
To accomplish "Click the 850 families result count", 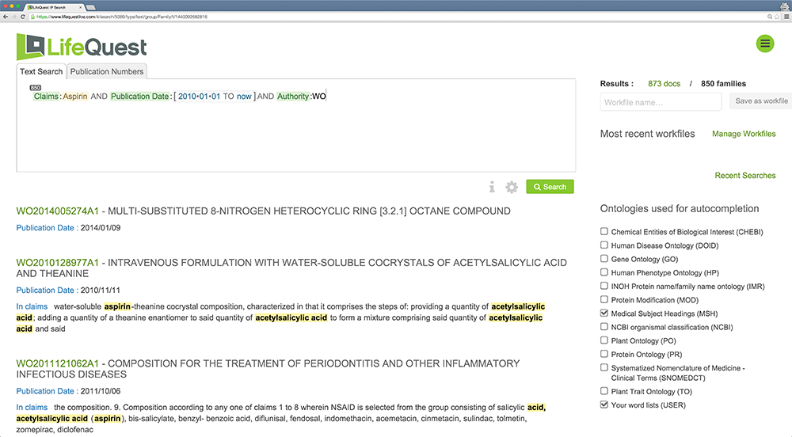I will pos(723,84).
